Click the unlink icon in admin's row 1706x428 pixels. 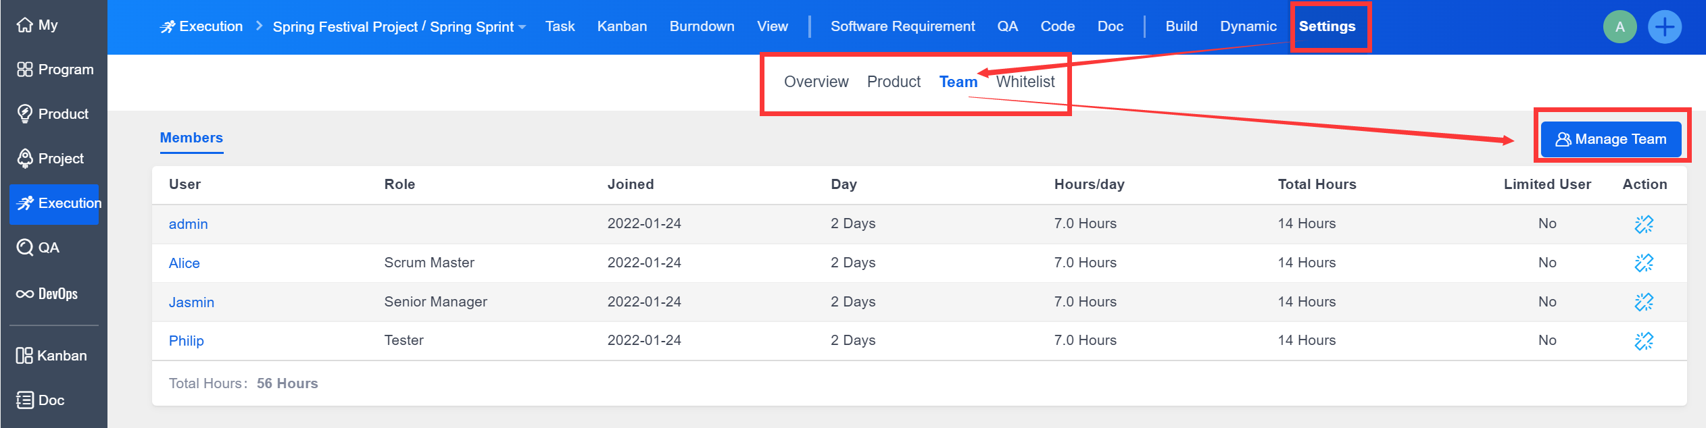click(1643, 224)
